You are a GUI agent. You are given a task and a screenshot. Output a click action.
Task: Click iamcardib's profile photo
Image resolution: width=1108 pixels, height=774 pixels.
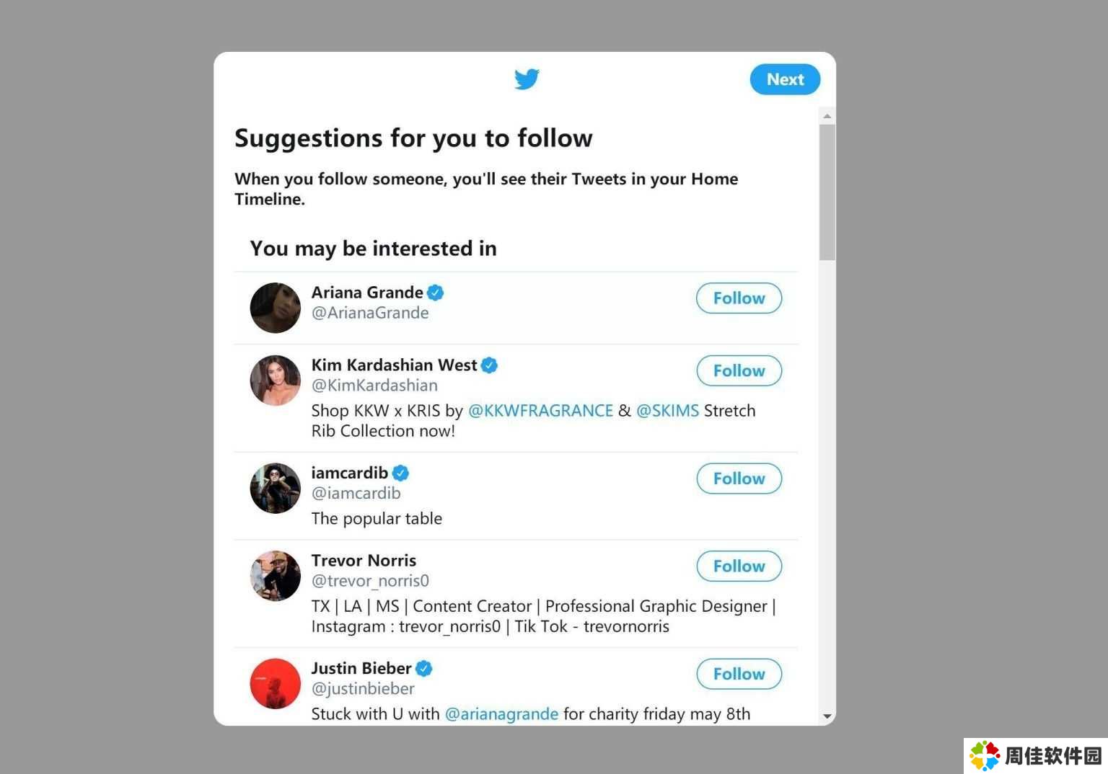point(275,489)
